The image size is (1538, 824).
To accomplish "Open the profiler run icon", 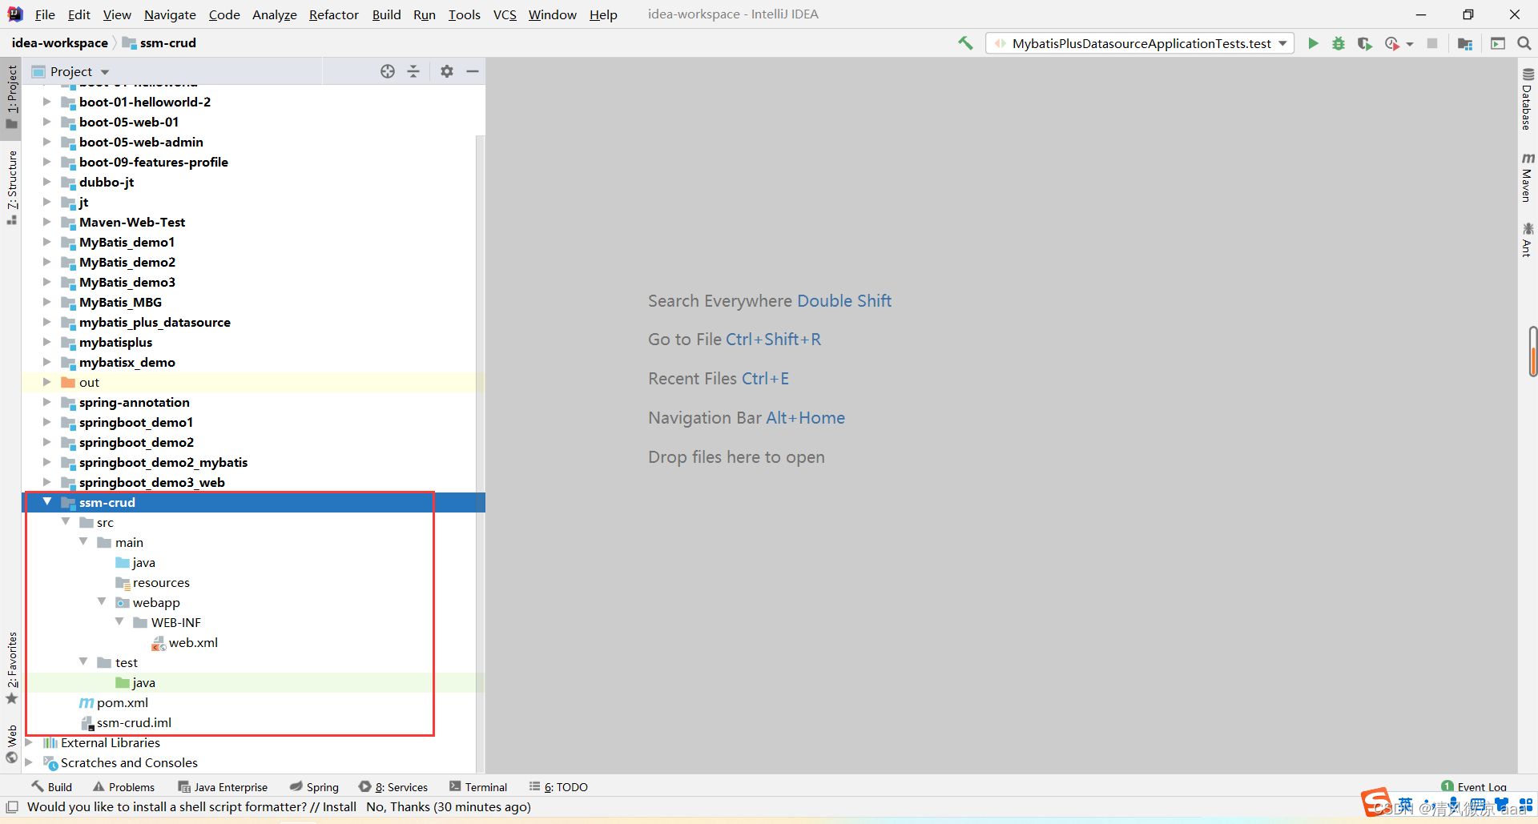I will click(x=1392, y=43).
